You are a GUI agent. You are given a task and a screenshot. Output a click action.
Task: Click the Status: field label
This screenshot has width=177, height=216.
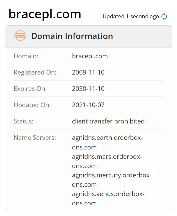(x=24, y=121)
